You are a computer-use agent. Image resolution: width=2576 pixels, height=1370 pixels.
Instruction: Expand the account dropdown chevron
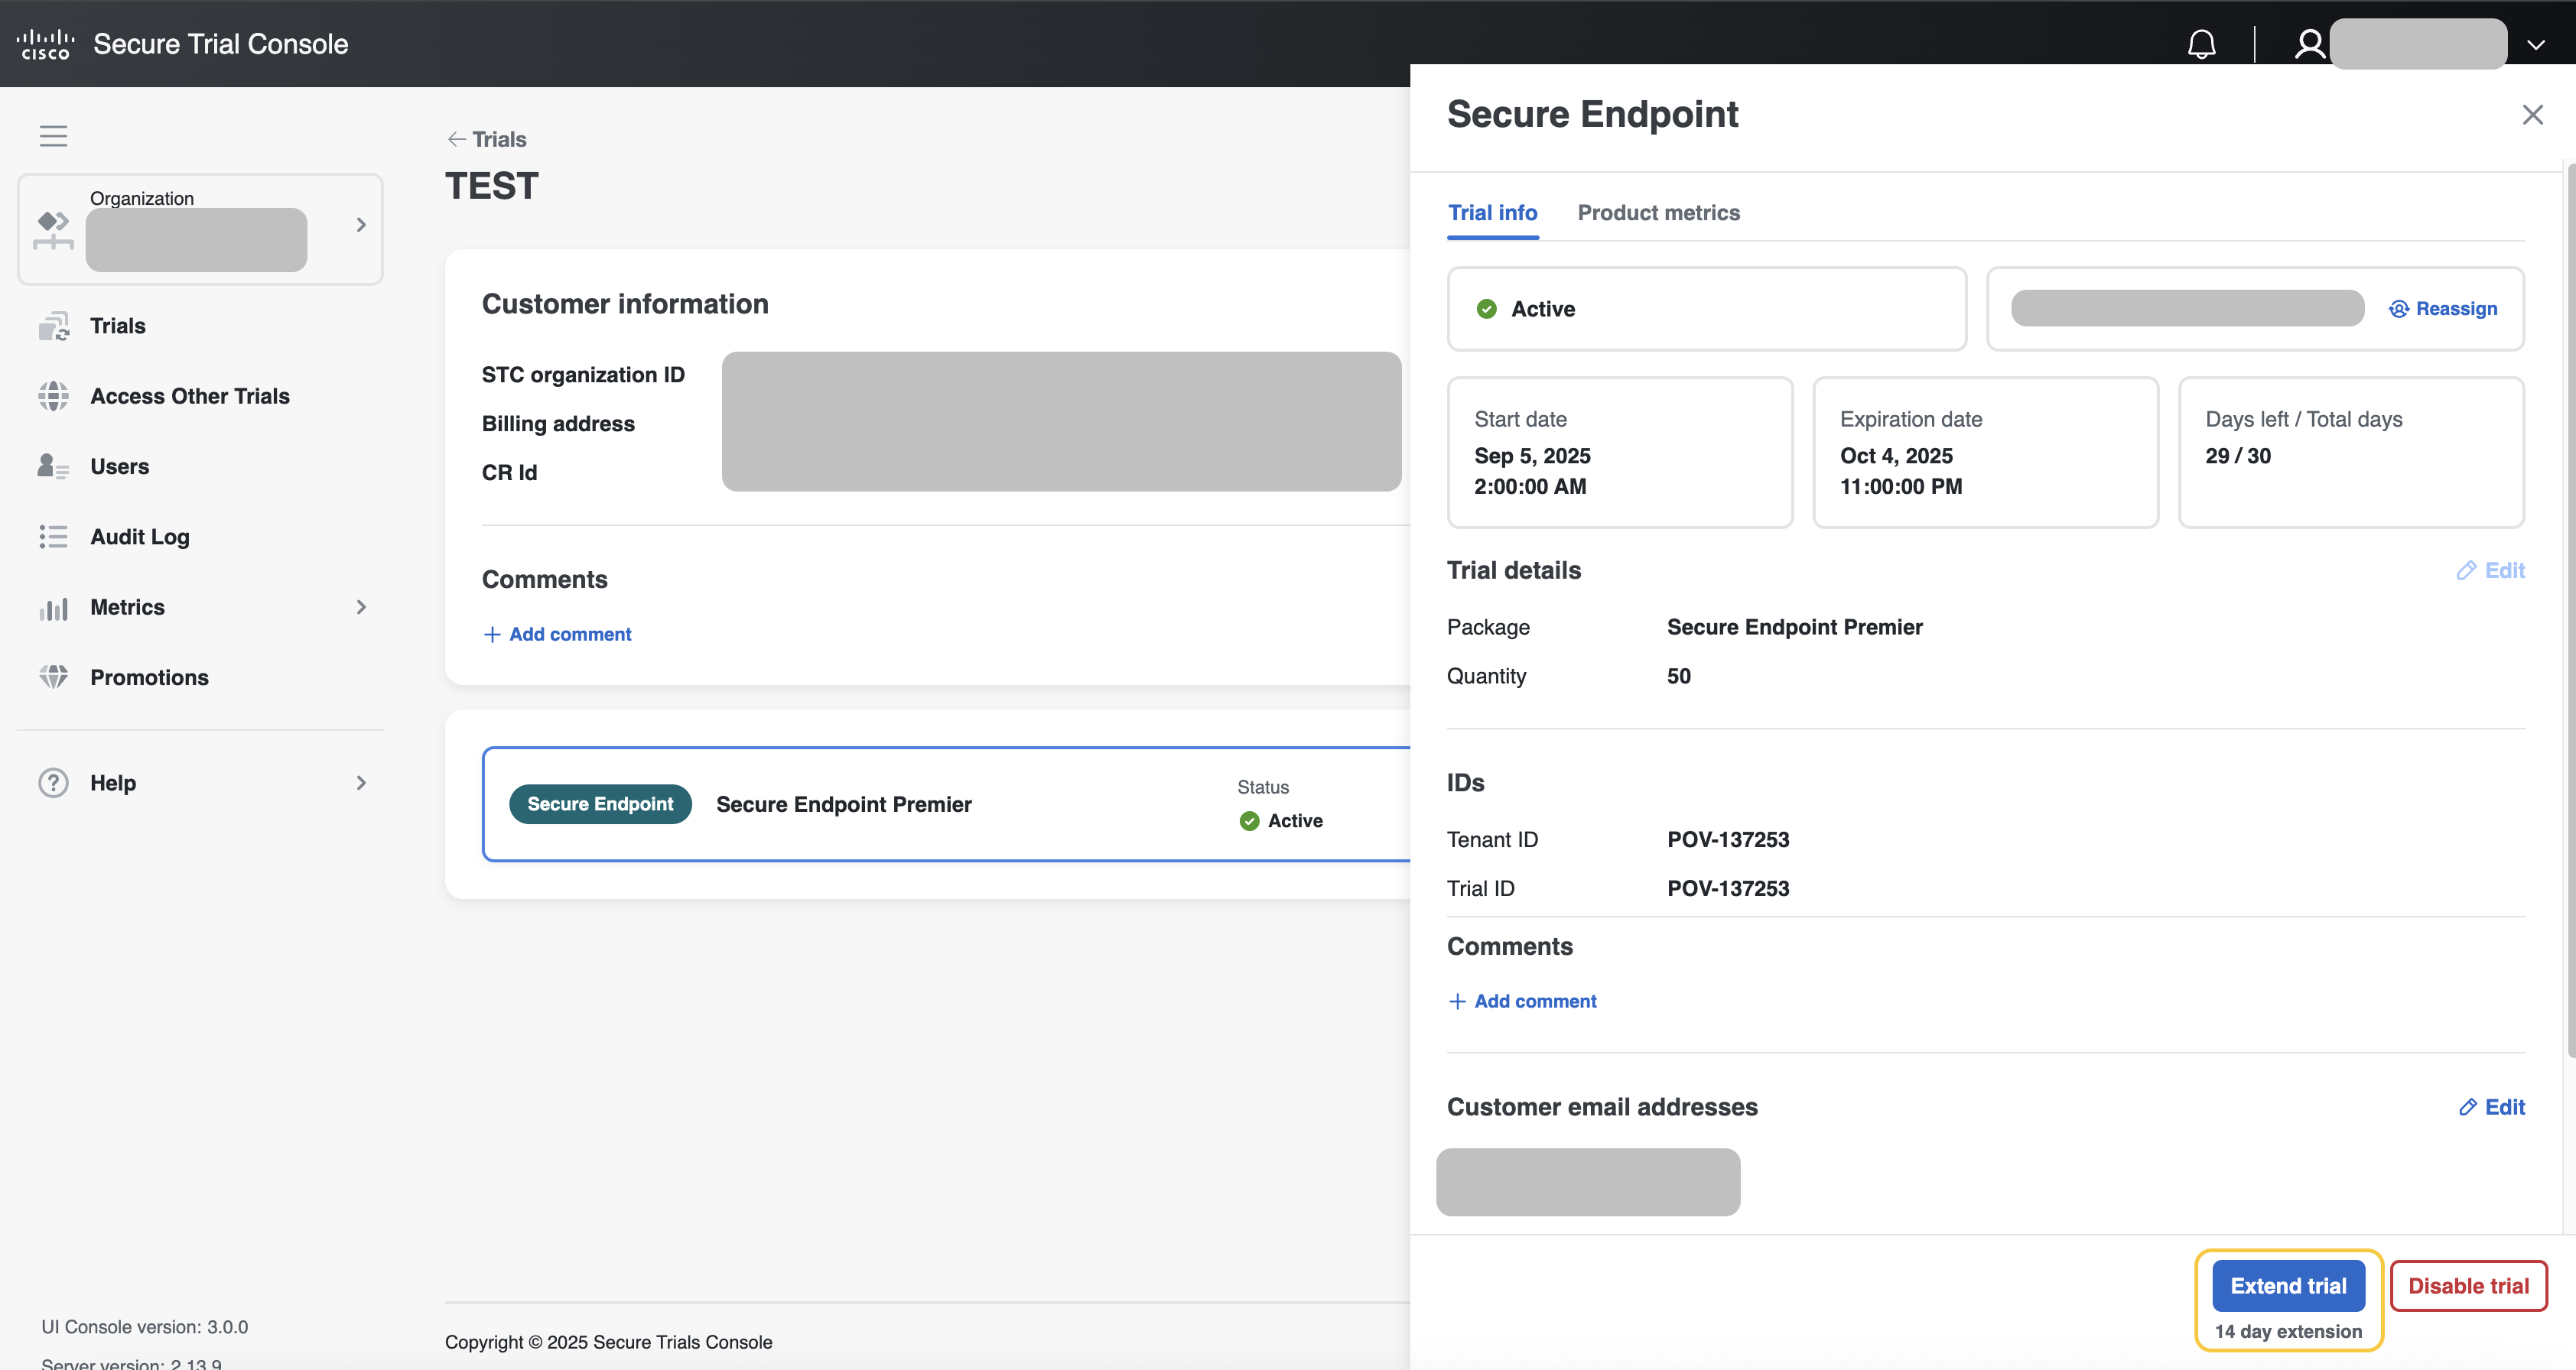click(2535, 45)
